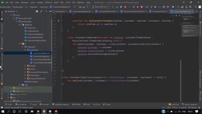Open the Event Log
202x114 pixels.
pyautogui.click(x=174, y=104)
